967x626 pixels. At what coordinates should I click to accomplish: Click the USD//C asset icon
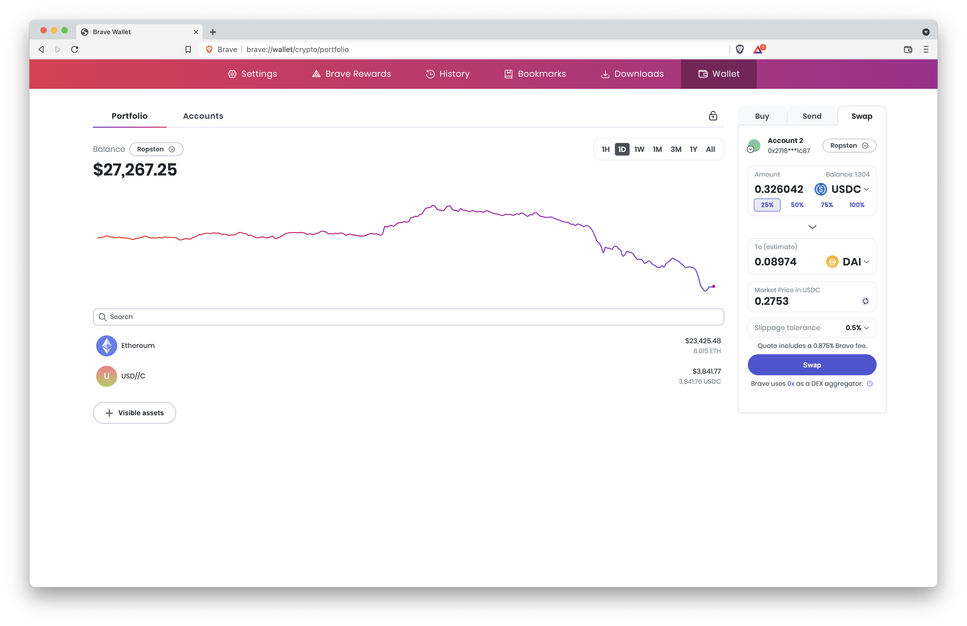click(x=106, y=376)
